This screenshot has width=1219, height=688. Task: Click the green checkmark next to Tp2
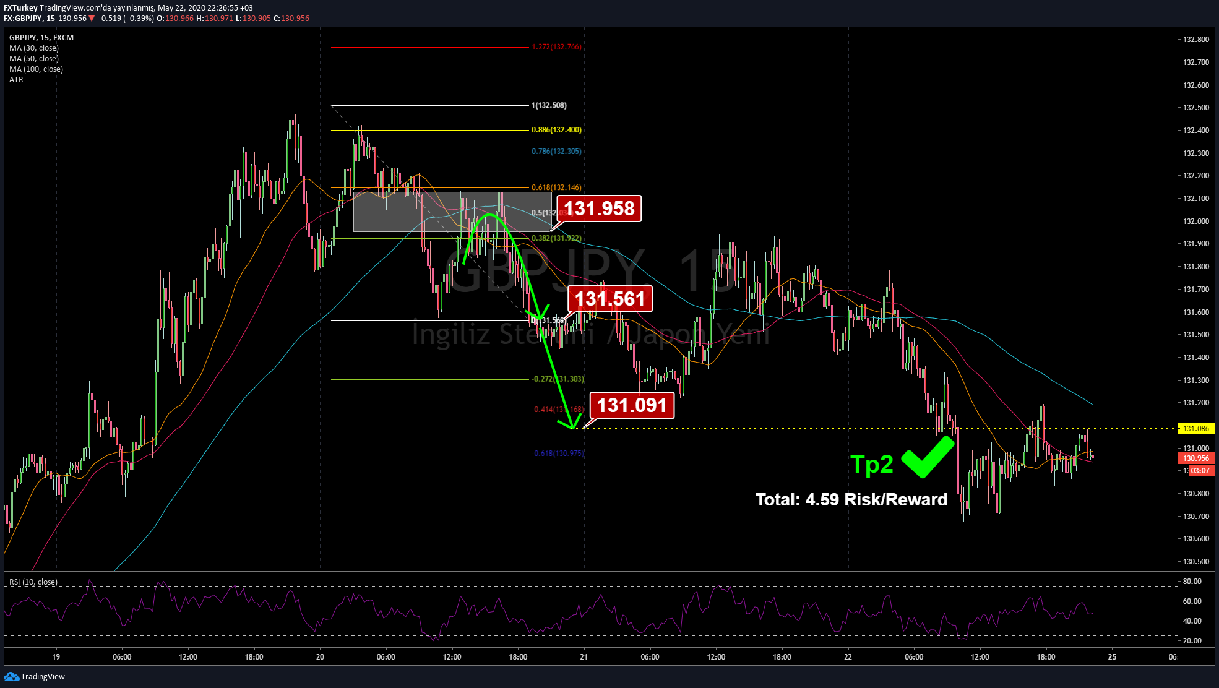(x=928, y=457)
